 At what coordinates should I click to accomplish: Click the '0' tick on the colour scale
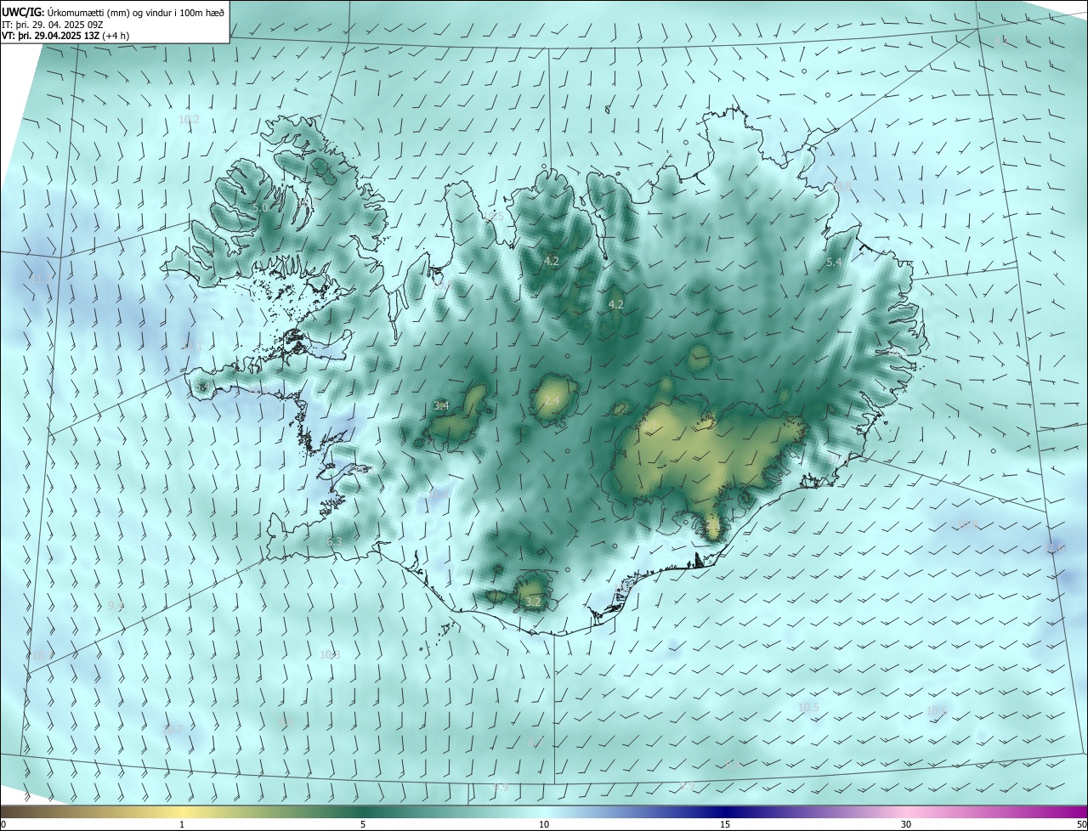click(3, 824)
